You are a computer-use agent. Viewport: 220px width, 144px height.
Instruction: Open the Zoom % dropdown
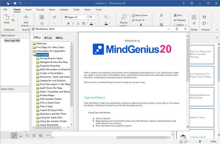tap(147, 20)
